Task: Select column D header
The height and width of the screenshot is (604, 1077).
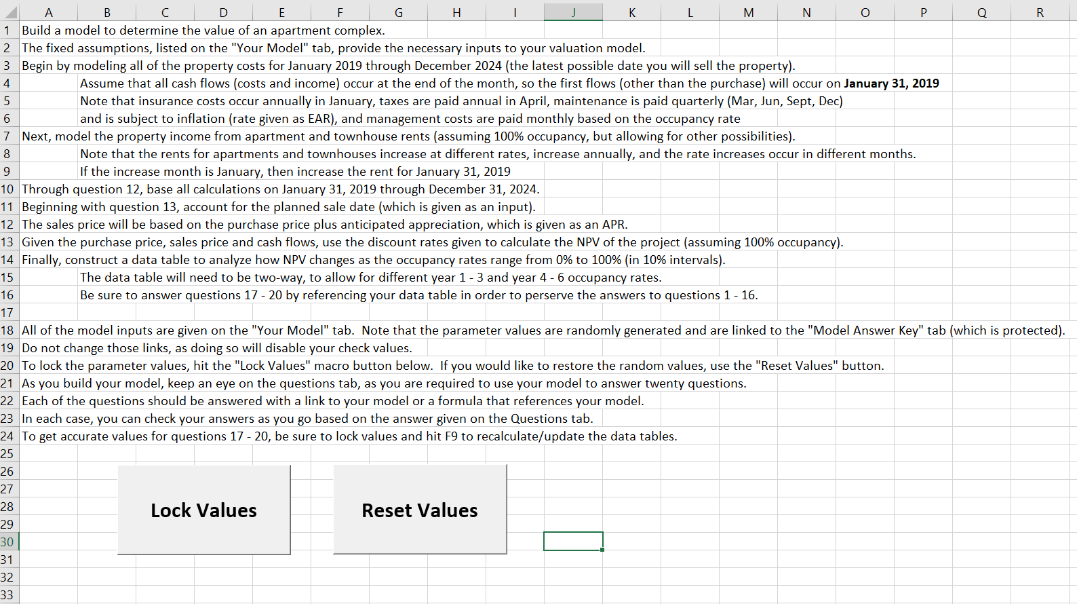Action: tap(223, 12)
